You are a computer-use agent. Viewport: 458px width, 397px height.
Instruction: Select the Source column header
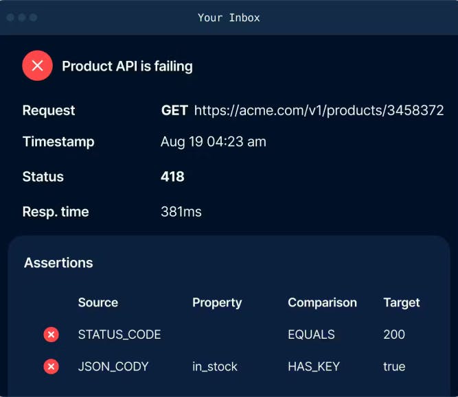click(98, 302)
